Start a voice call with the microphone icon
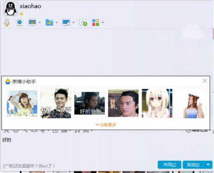This screenshot has height=173, width=214. pos(7,23)
